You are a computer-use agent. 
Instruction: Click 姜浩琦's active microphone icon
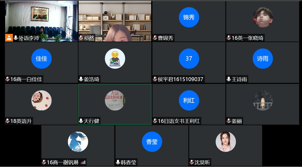coord(81,79)
